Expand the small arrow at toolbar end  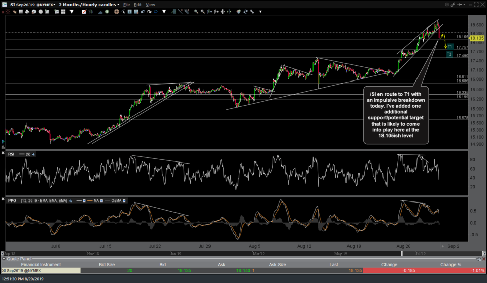(x=260, y=12)
